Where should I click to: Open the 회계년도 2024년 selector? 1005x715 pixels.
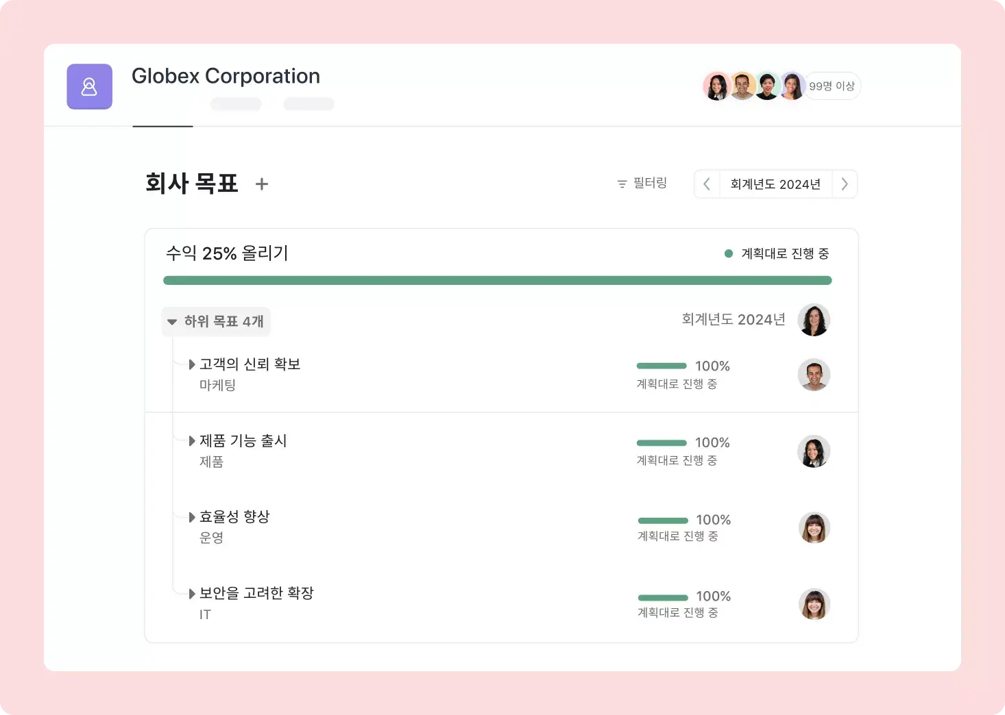click(x=775, y=184)
